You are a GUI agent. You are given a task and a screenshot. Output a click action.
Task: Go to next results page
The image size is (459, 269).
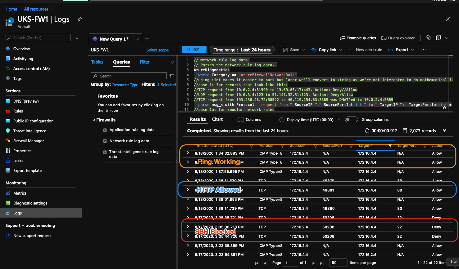pos(313,263)
